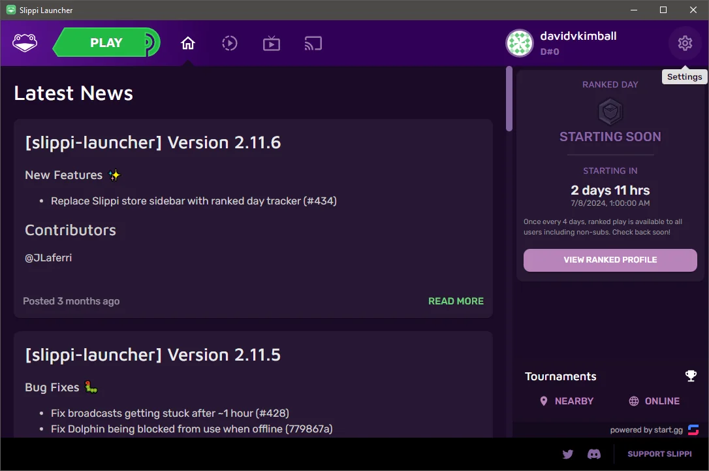
Task: Open Slippi's Twitter page icon
Action: (x=567, y=454)
